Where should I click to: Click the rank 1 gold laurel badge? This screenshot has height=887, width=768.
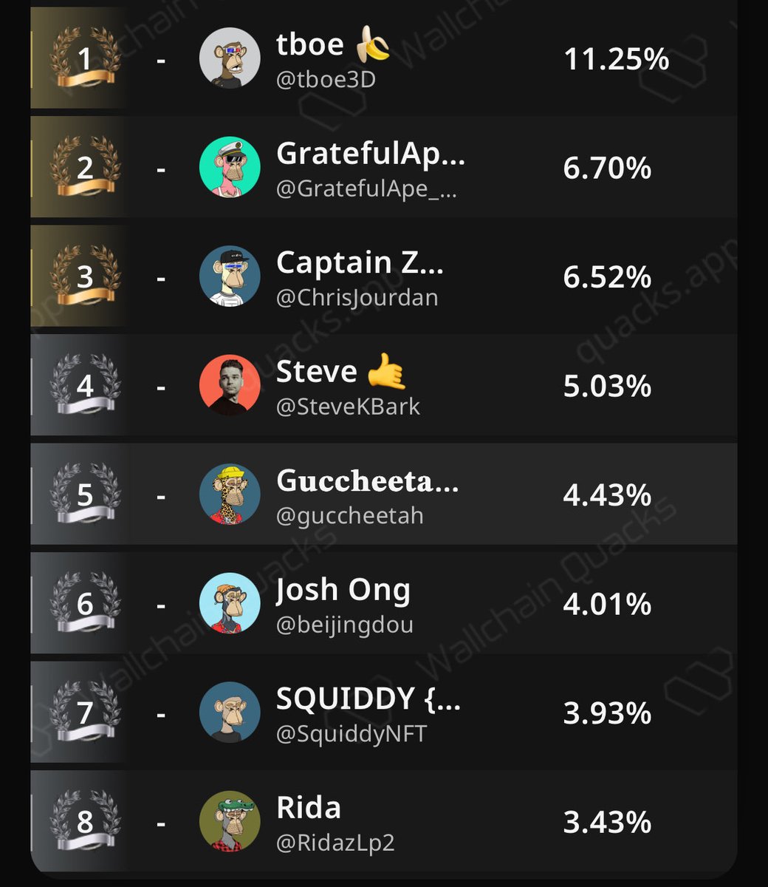(85, 58)
